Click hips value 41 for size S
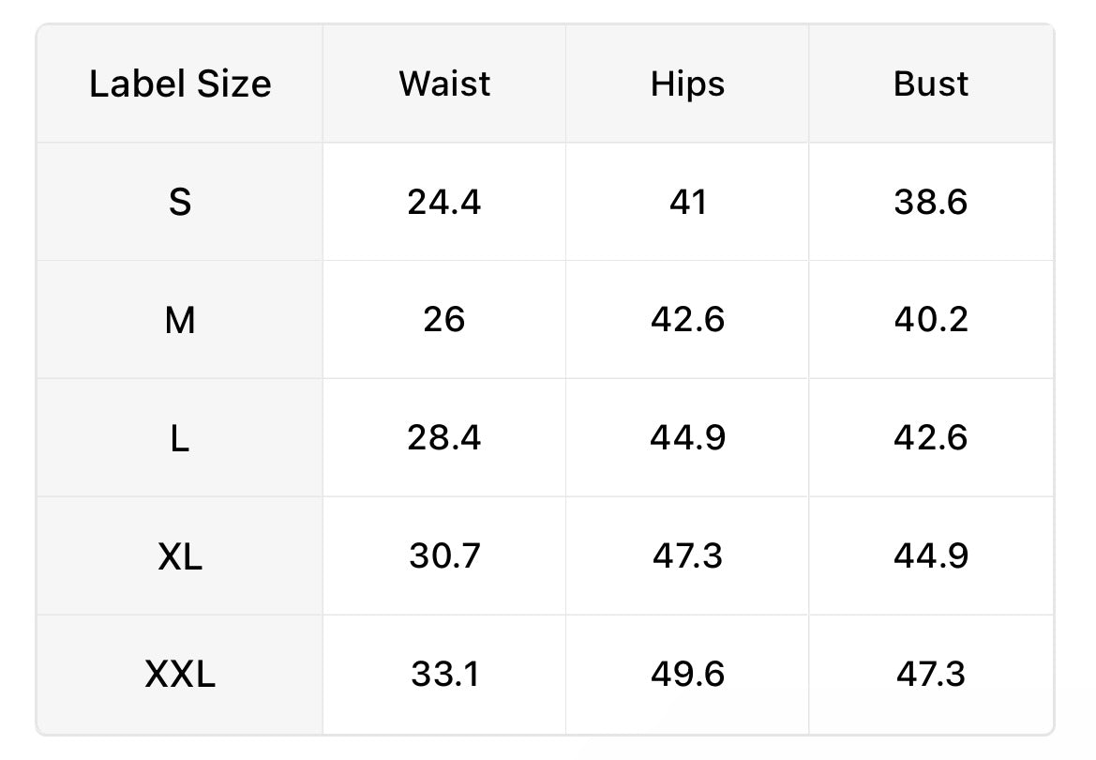Image resolution: width=1096 pixels, height=760 pixels. tap(687, 203)
